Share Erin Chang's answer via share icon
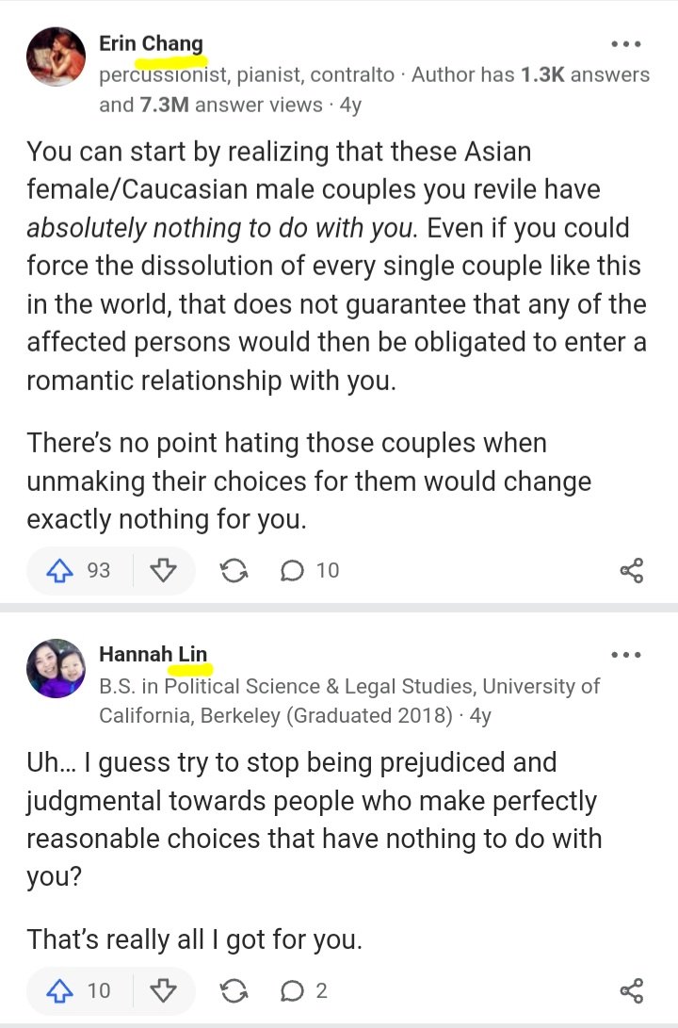 632,570
